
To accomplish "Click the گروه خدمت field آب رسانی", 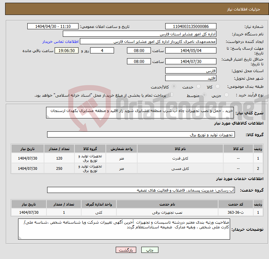I will click(141, 190).
